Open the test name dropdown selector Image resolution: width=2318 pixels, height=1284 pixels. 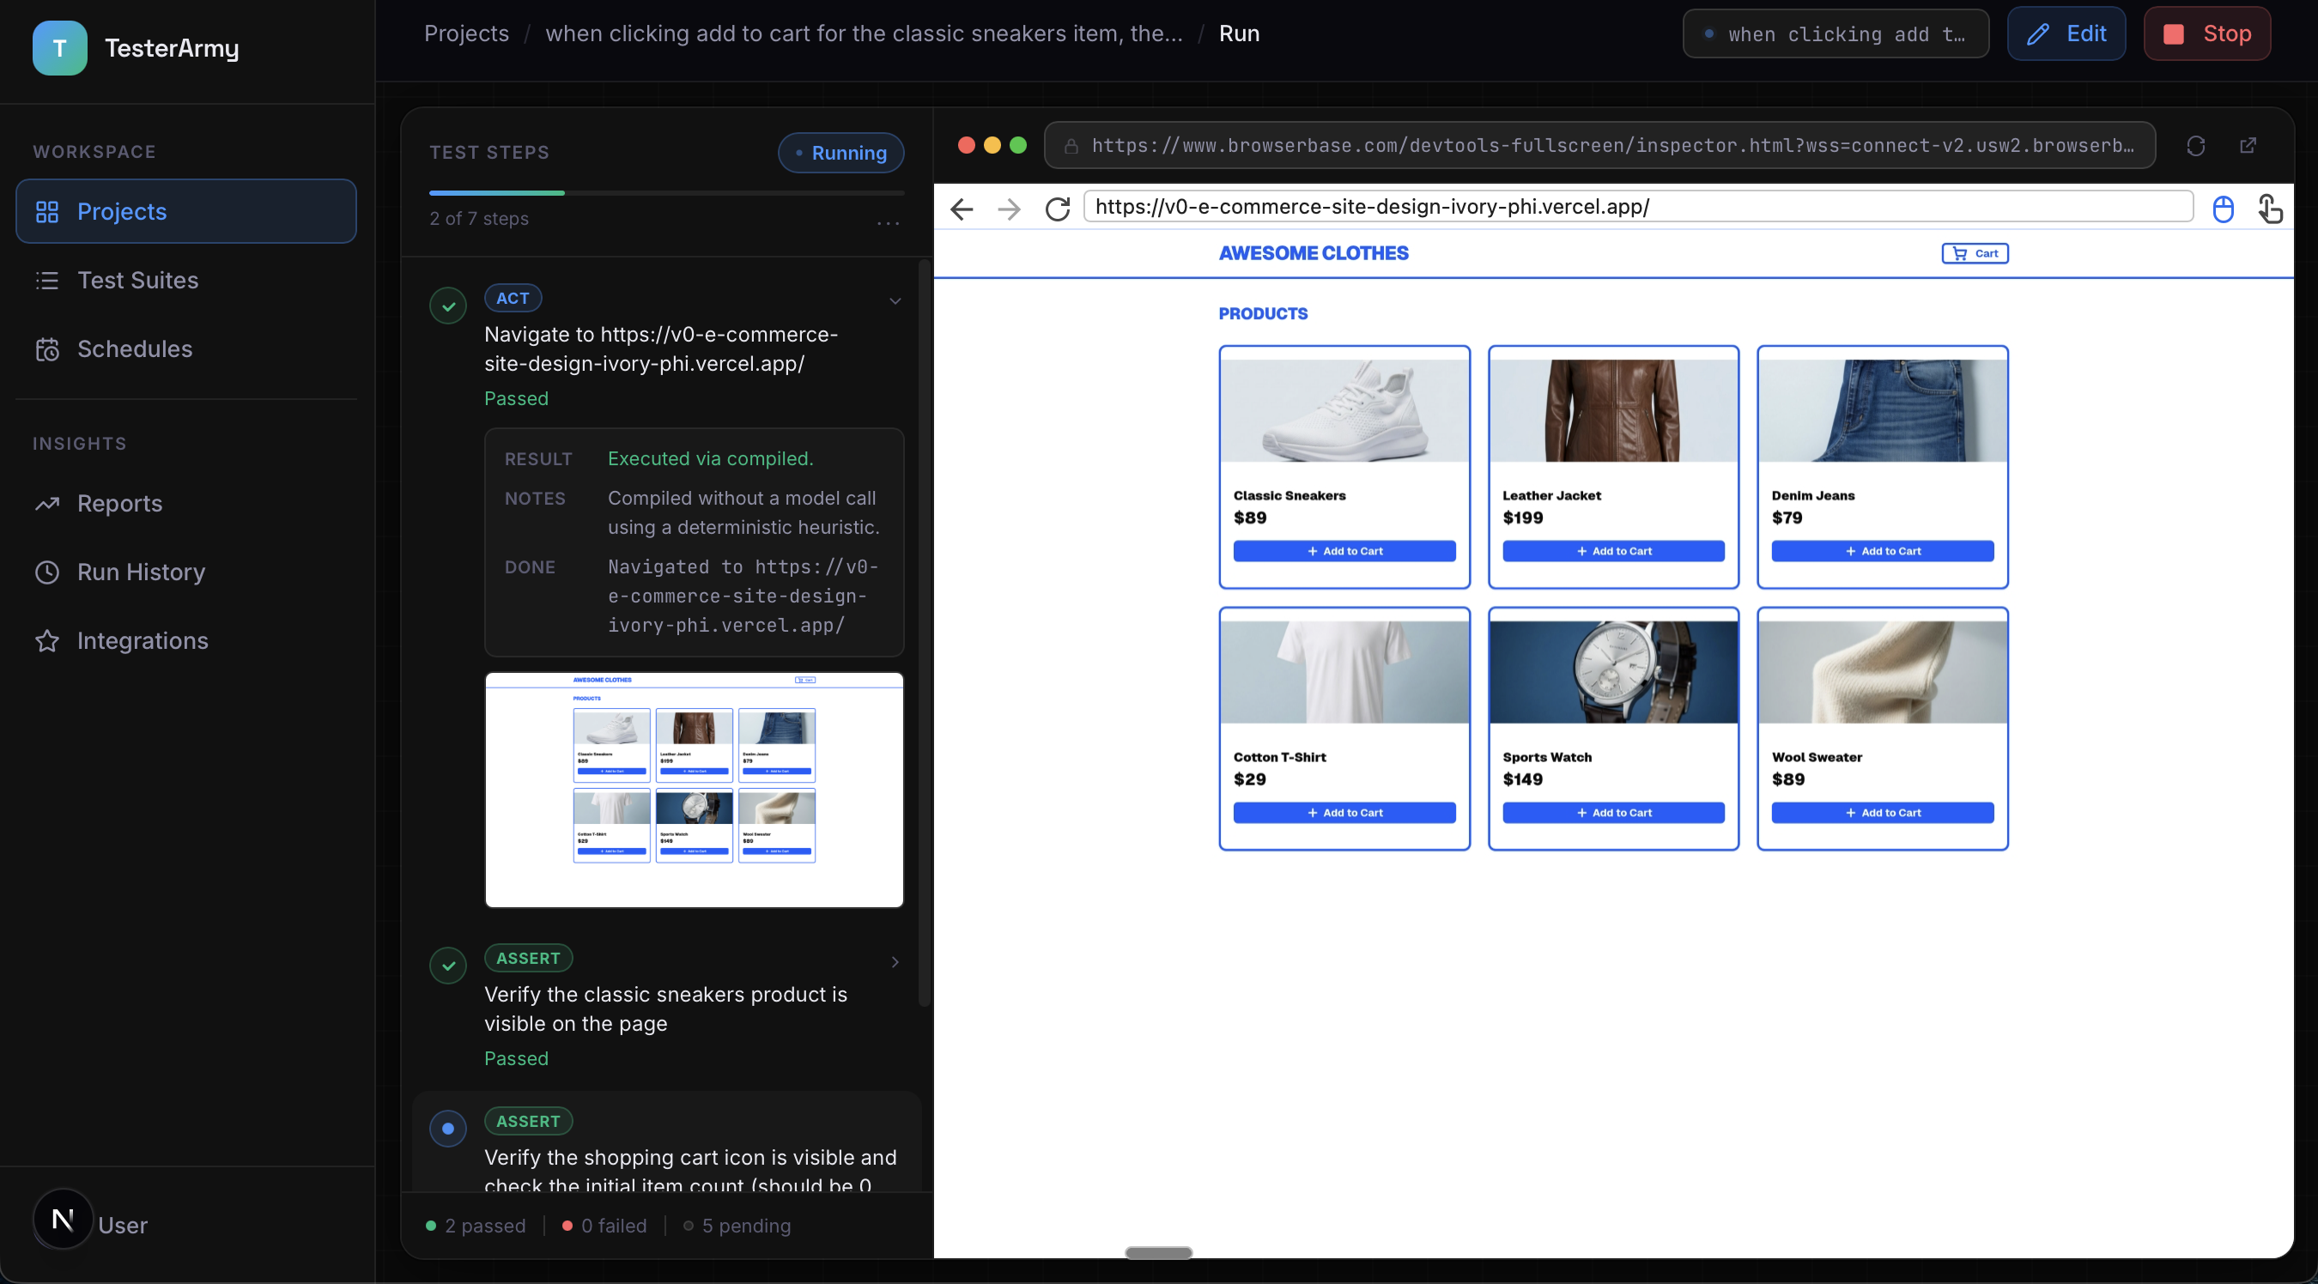click(x=1835, y=34)
